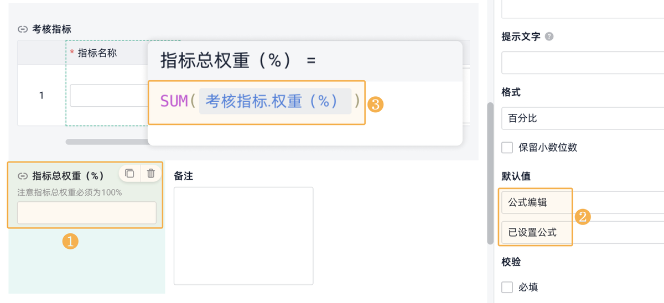
Task: Delete the 指标总权重 field with trash icon
Action: point(151,174)
